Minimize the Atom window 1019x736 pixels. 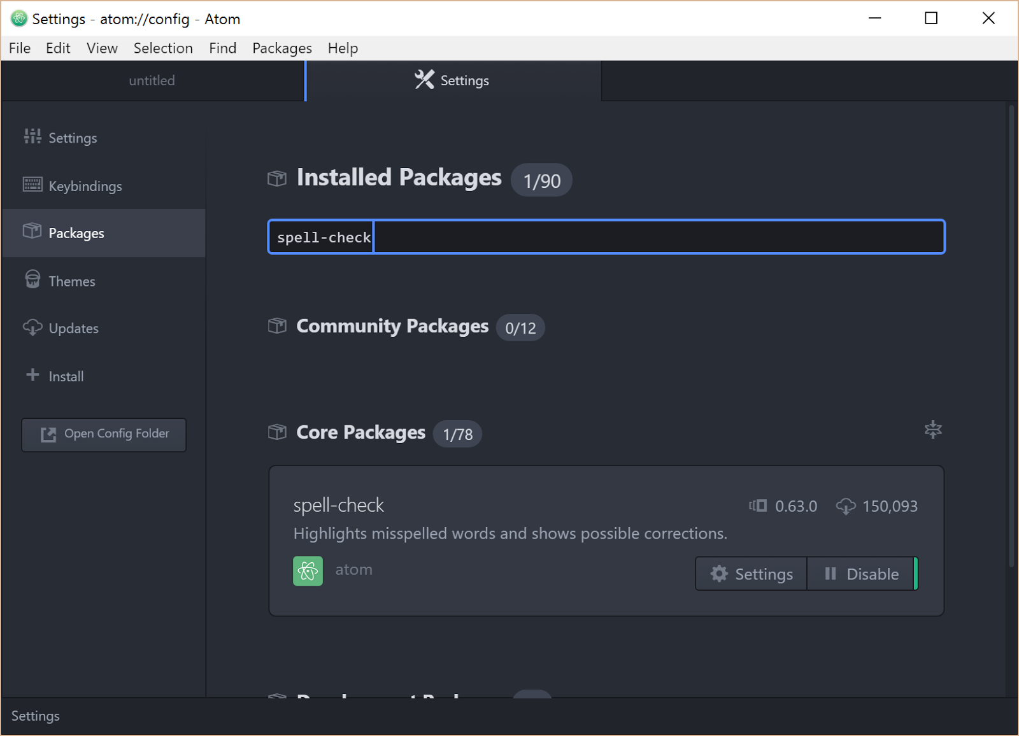875,18
